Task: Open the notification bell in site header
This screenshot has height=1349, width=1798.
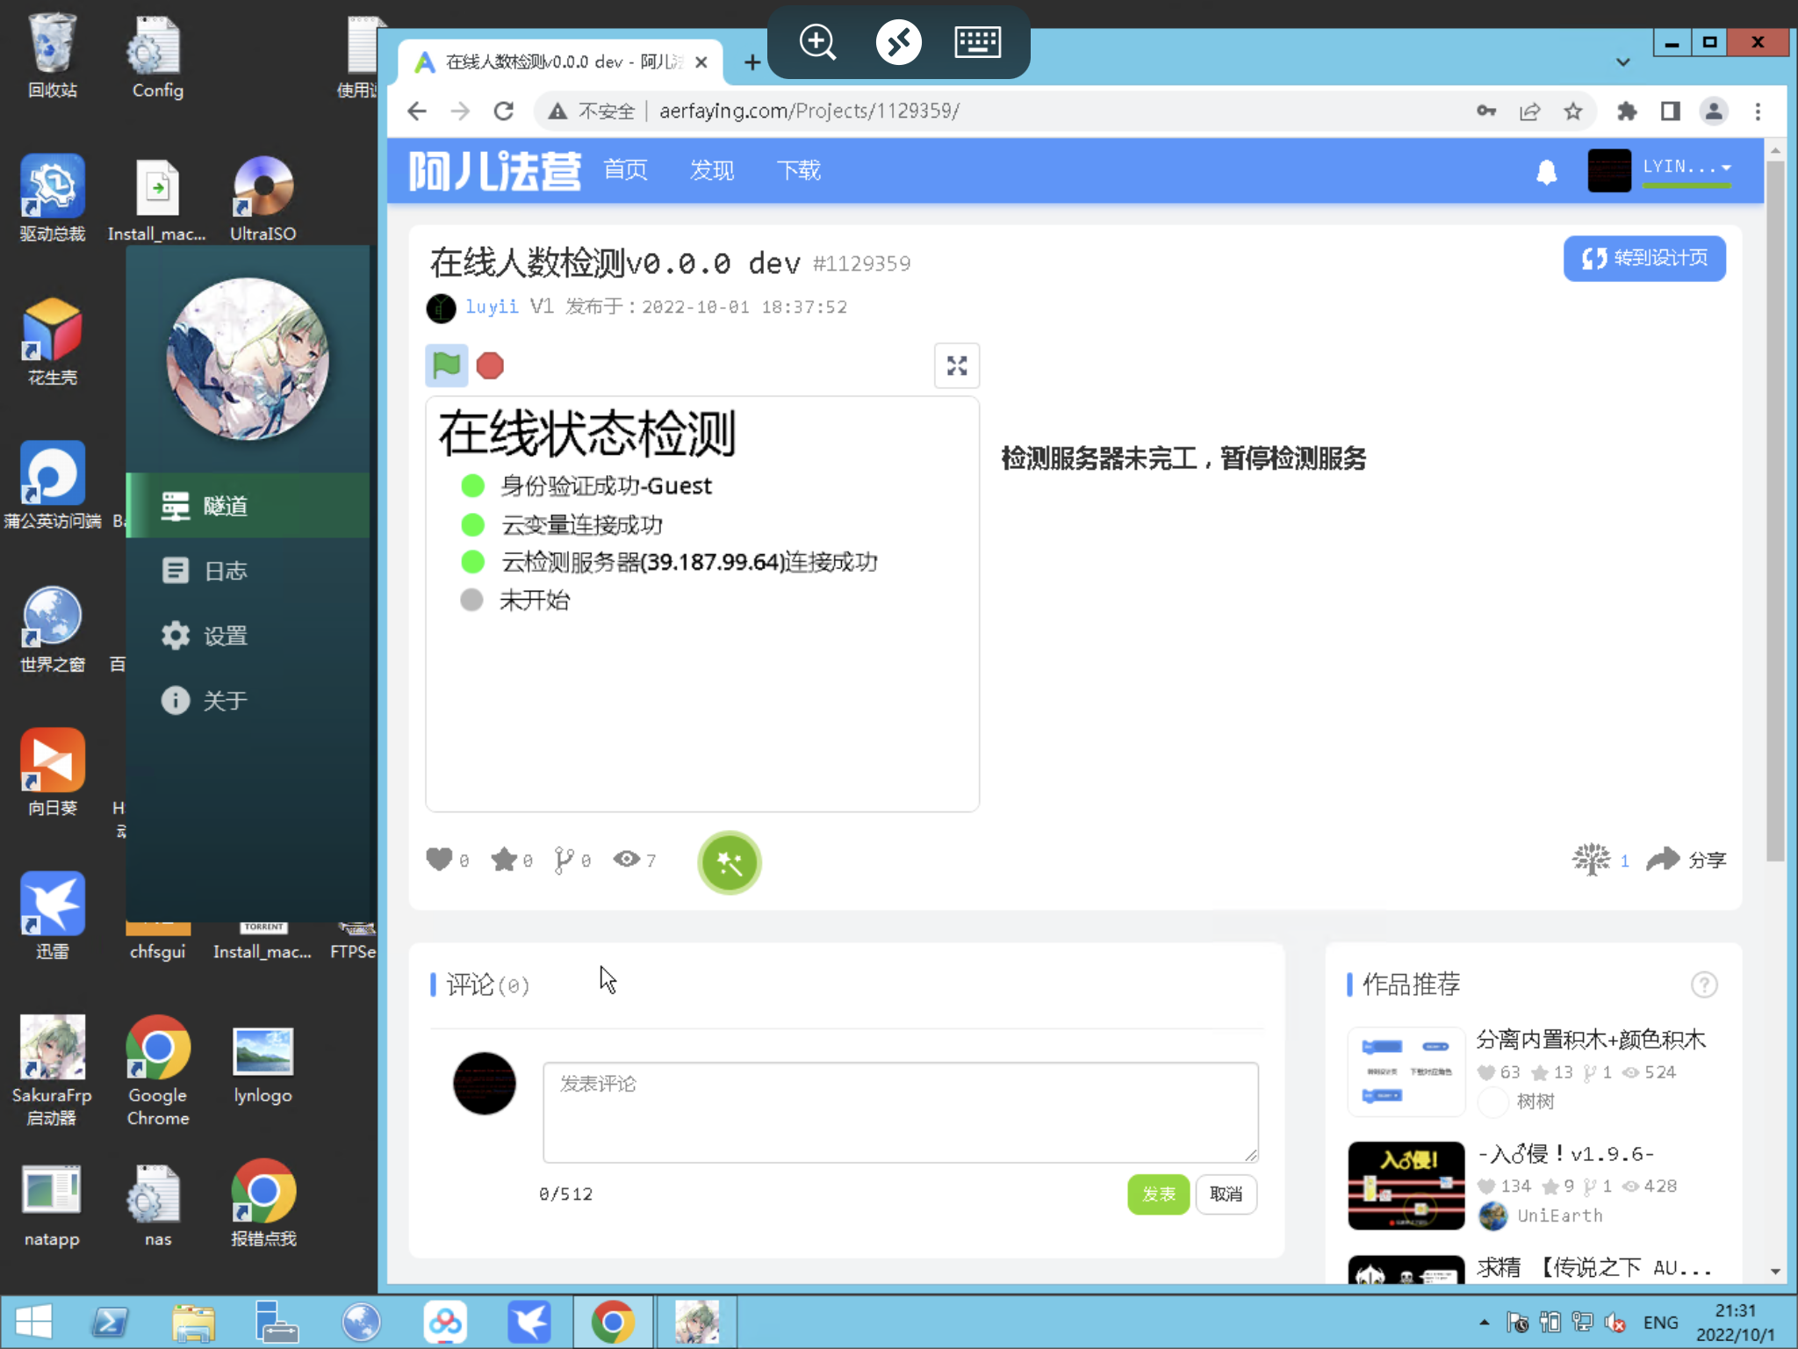Action: click(x=1547, y=171)
